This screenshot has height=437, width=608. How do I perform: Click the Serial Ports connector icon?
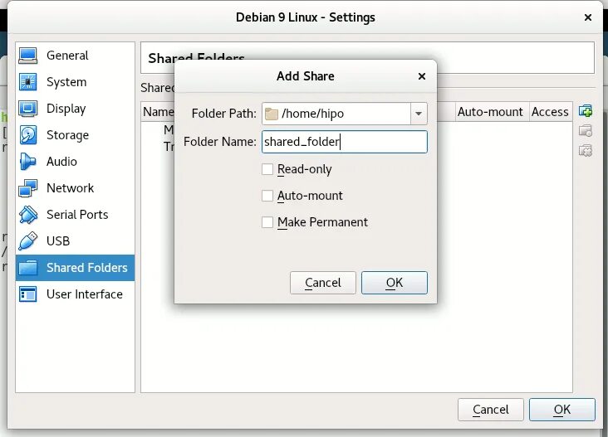pyautogui.click(x=28, y=215)
